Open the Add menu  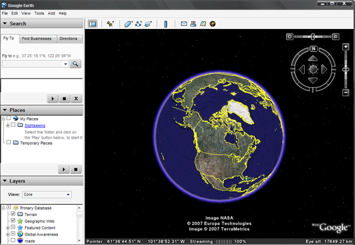pyautogui.click(x=51, y=14)
